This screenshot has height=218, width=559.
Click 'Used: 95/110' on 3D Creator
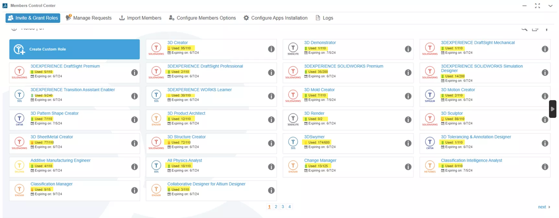[x=181, y=48]
